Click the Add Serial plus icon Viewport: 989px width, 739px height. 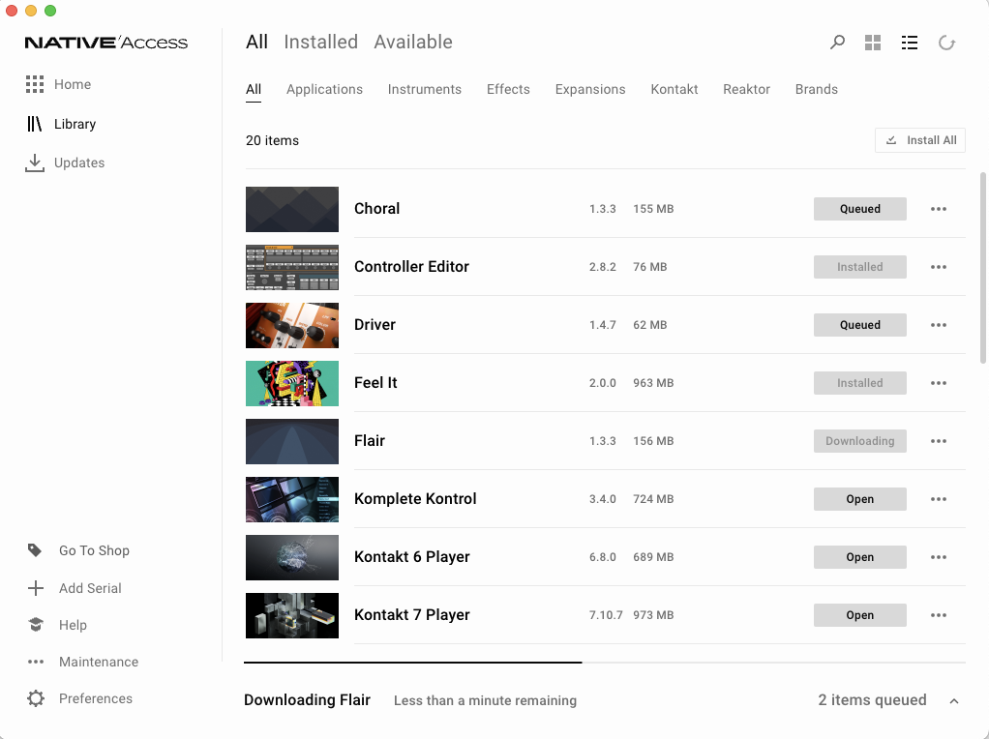pos(36,588)
